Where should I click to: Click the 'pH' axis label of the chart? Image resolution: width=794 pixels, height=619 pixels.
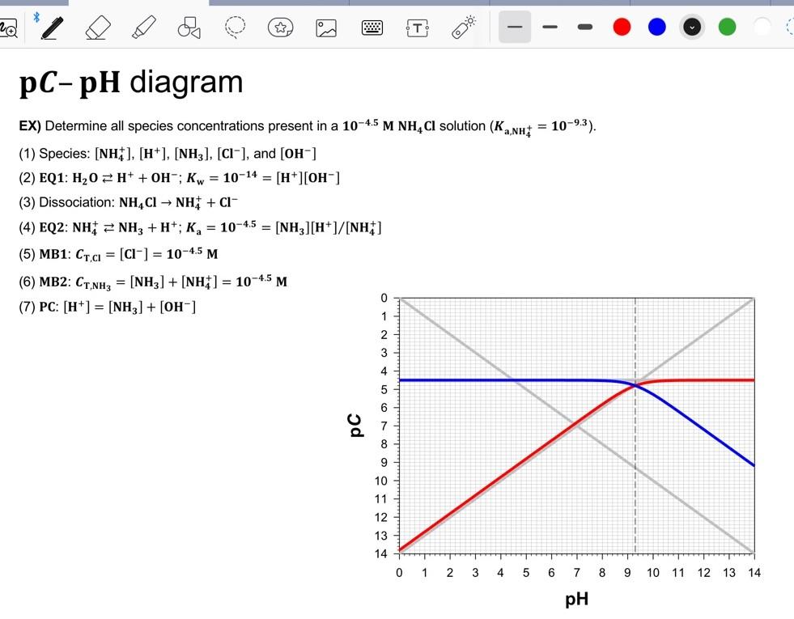tap(577, 600)
